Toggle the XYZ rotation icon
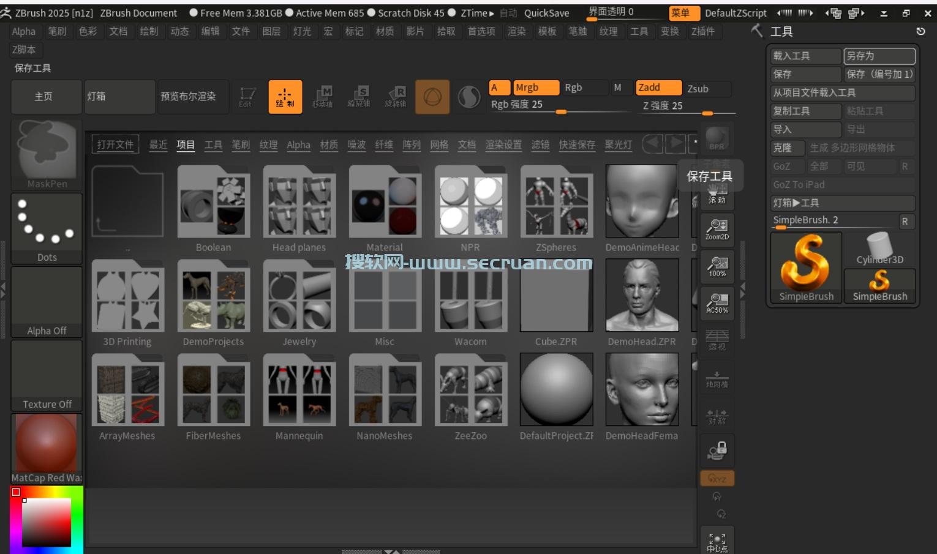The image size is (937, 554). [717, 479]
